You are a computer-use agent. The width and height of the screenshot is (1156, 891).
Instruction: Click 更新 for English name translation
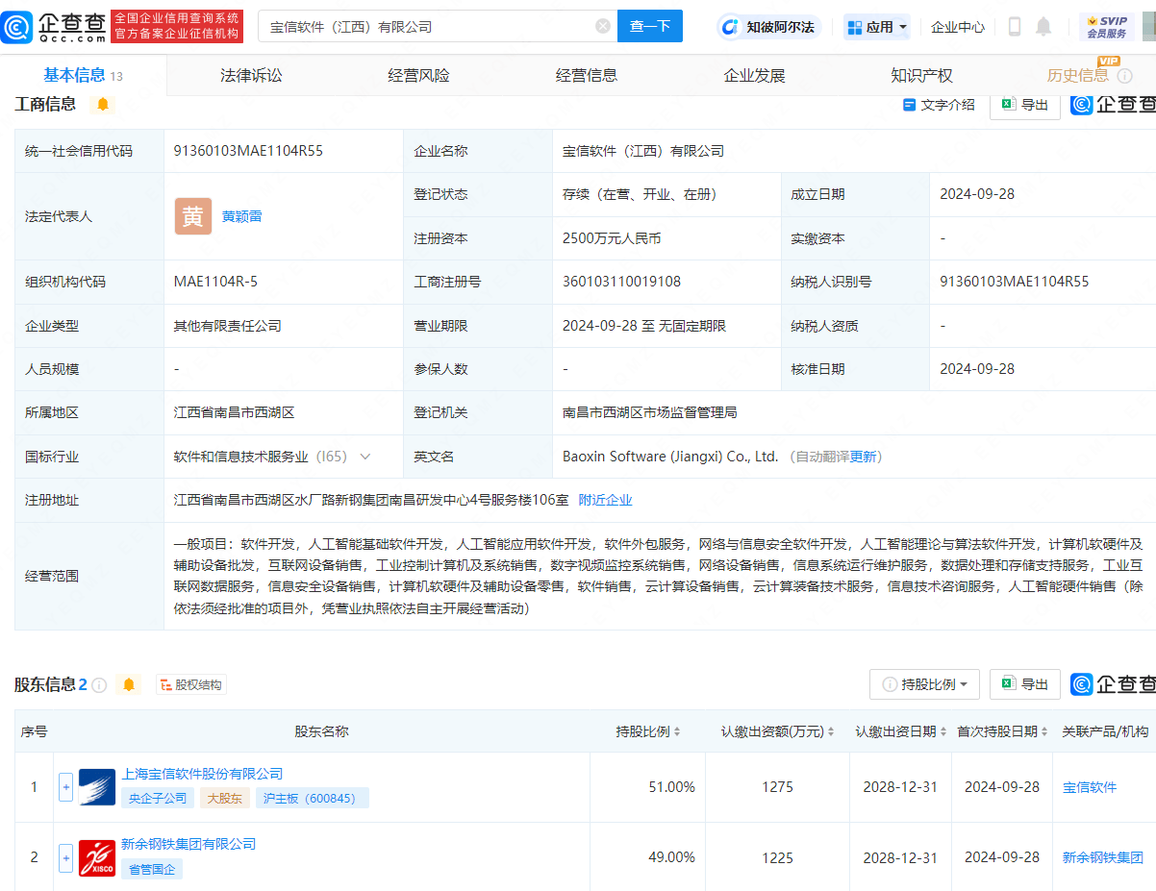(x=864, y=457)
